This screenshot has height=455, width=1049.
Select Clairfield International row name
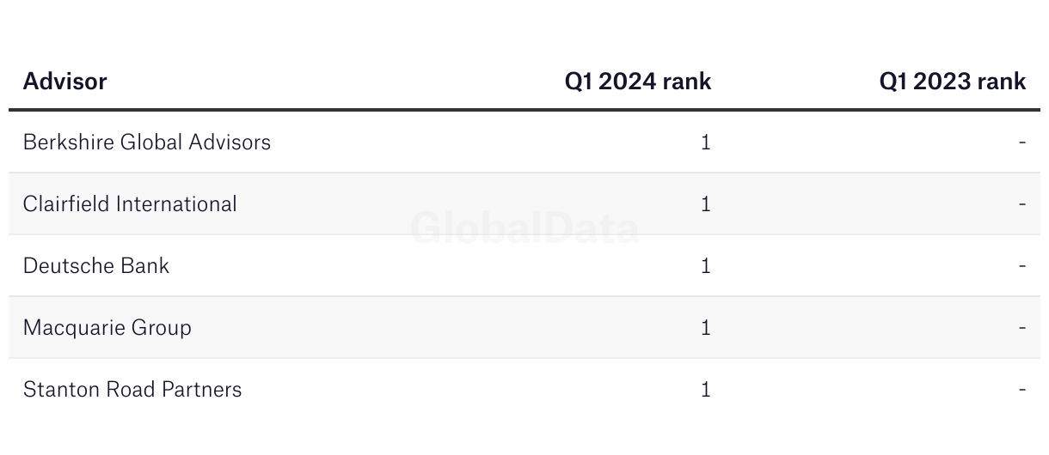130,204
